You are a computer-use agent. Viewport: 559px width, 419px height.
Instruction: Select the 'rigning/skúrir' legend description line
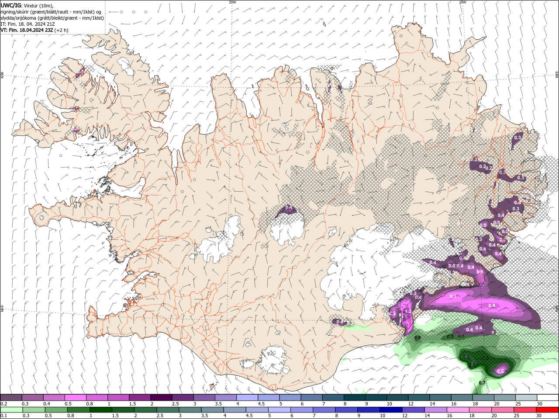coord(51,12)
